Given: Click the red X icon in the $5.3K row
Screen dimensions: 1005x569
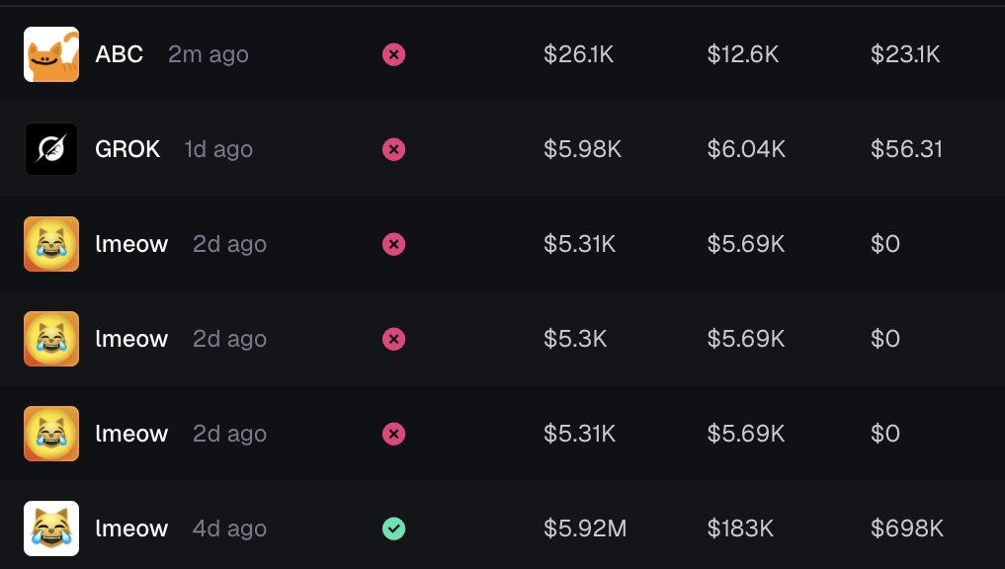Looking at the screenshot, I should 393,339.
